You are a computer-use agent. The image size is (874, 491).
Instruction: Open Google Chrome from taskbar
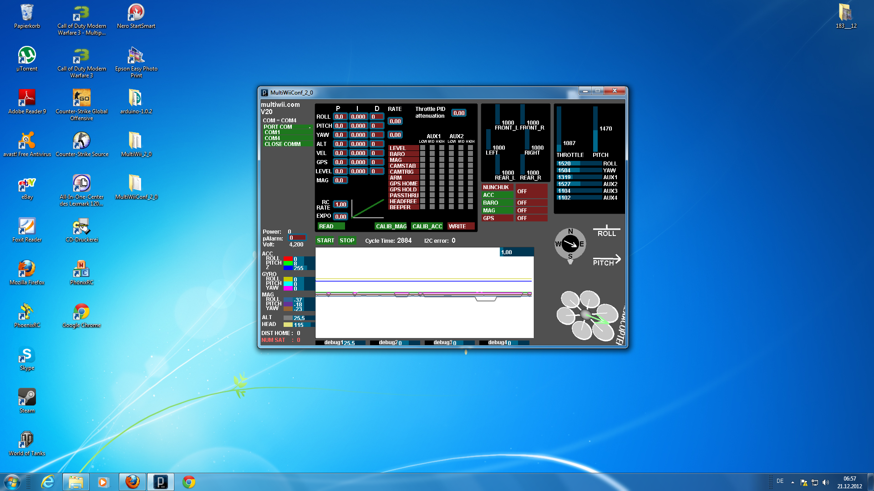[188, 482]
